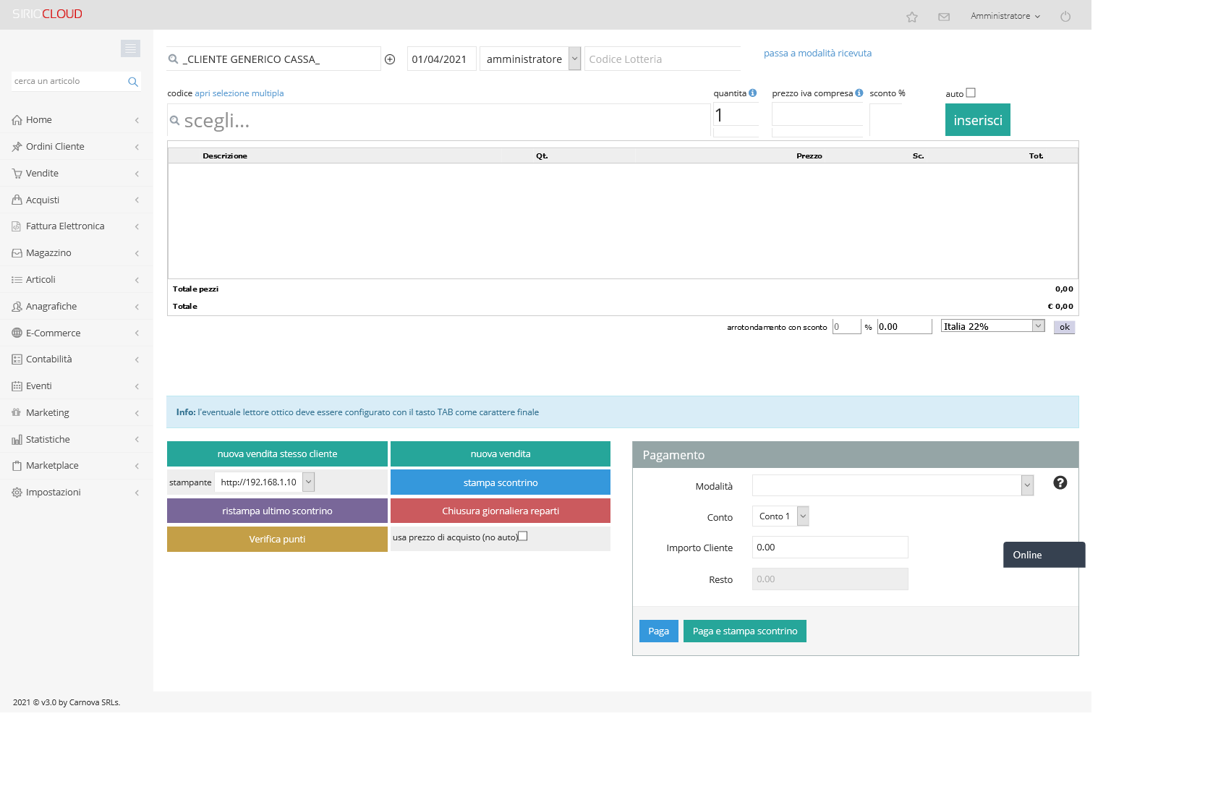1213x792 pixels.
Task: Open the Conto 1 dropdown
Action: tap(780, 516)
